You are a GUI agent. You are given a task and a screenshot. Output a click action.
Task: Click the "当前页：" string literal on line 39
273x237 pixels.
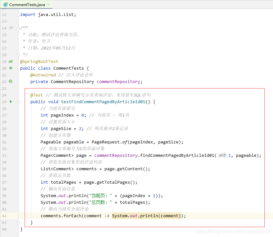pyautogui.click(x=101, y=196)
